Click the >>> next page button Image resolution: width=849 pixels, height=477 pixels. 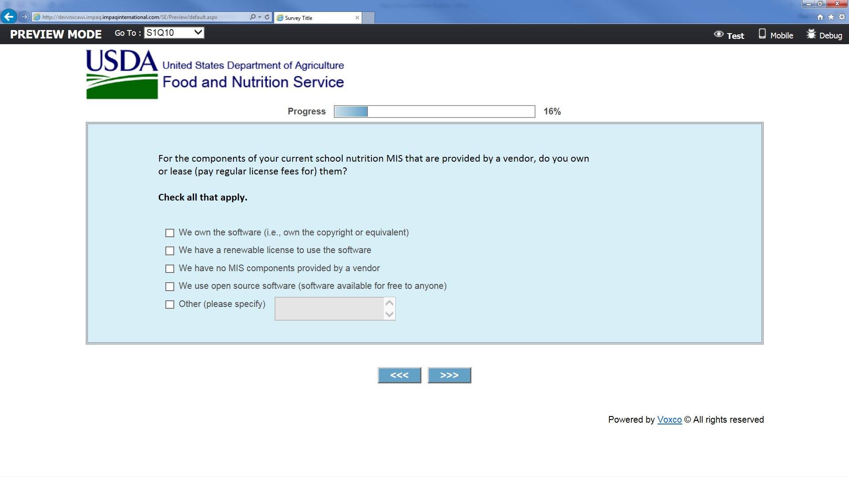pos(449,375)
